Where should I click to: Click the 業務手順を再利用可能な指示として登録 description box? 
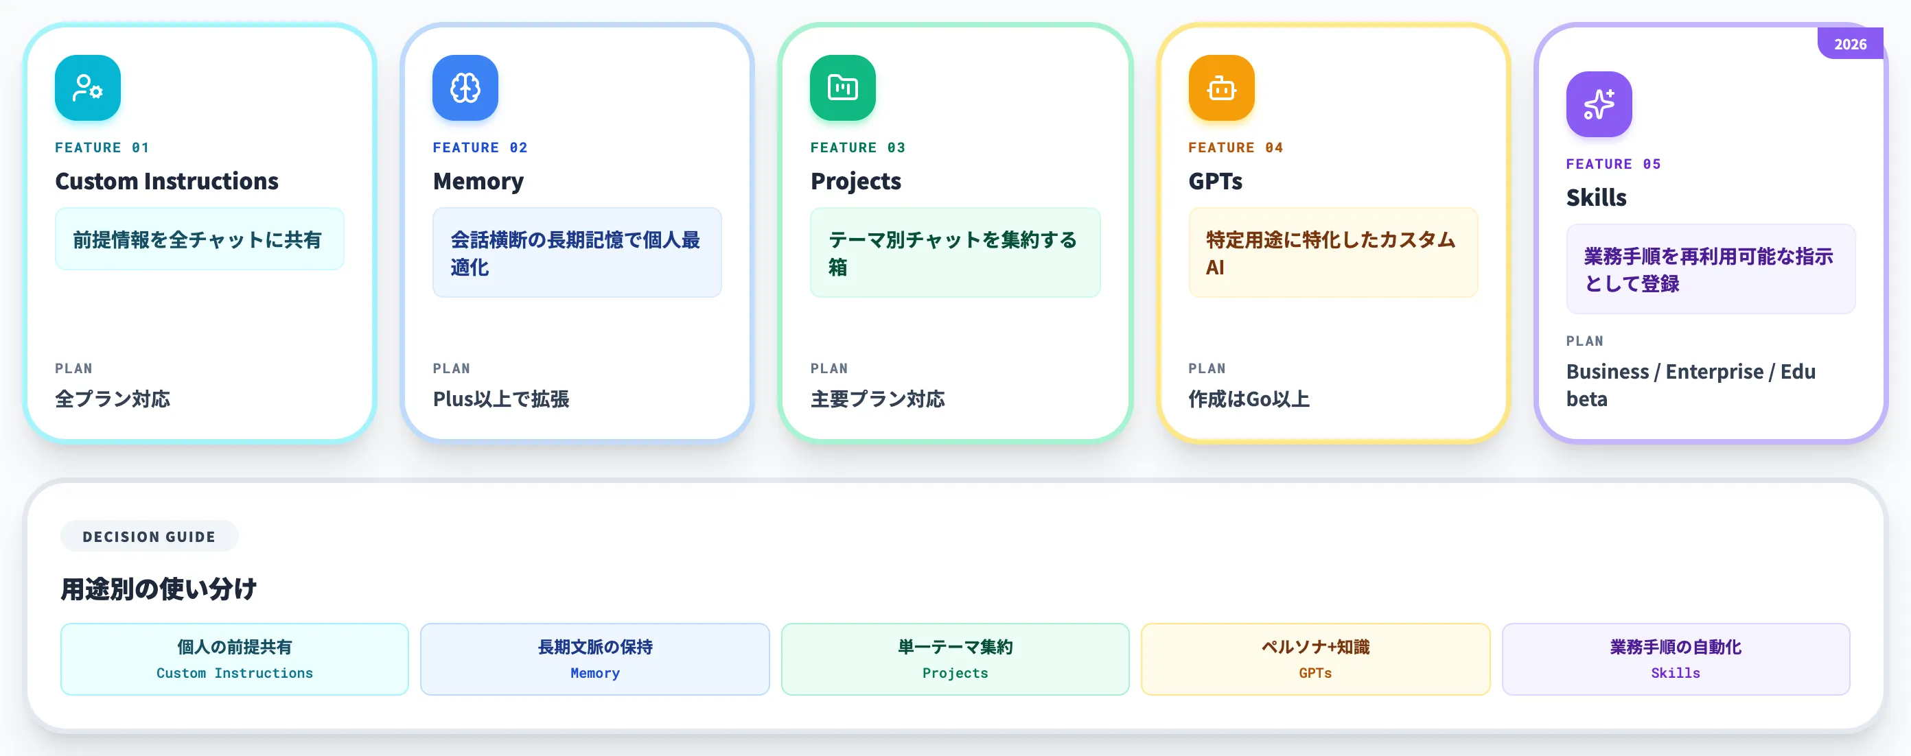1711,269
